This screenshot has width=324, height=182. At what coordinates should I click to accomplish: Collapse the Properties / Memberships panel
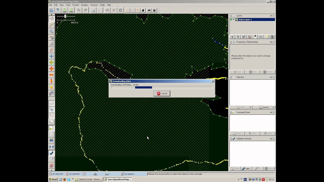tap(231, 42)
